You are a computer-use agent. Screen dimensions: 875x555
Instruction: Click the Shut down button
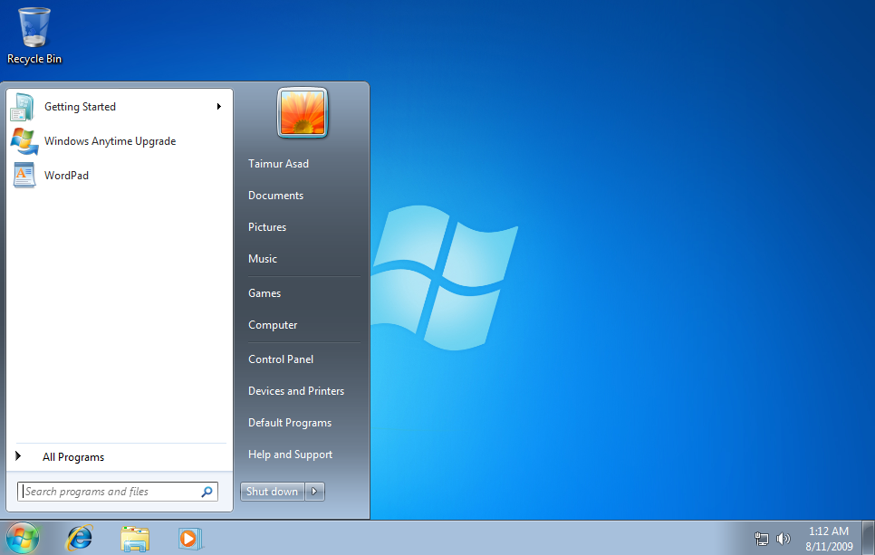(x=272, y=491)
